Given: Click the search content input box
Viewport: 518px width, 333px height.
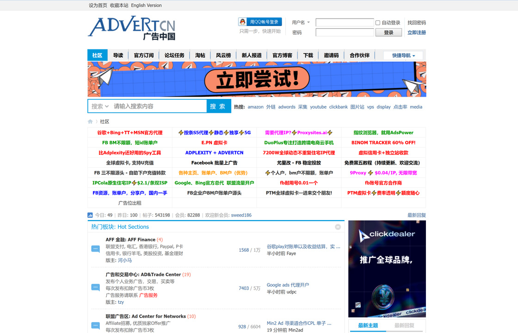Looking at the screenshot, I should 159,106.
